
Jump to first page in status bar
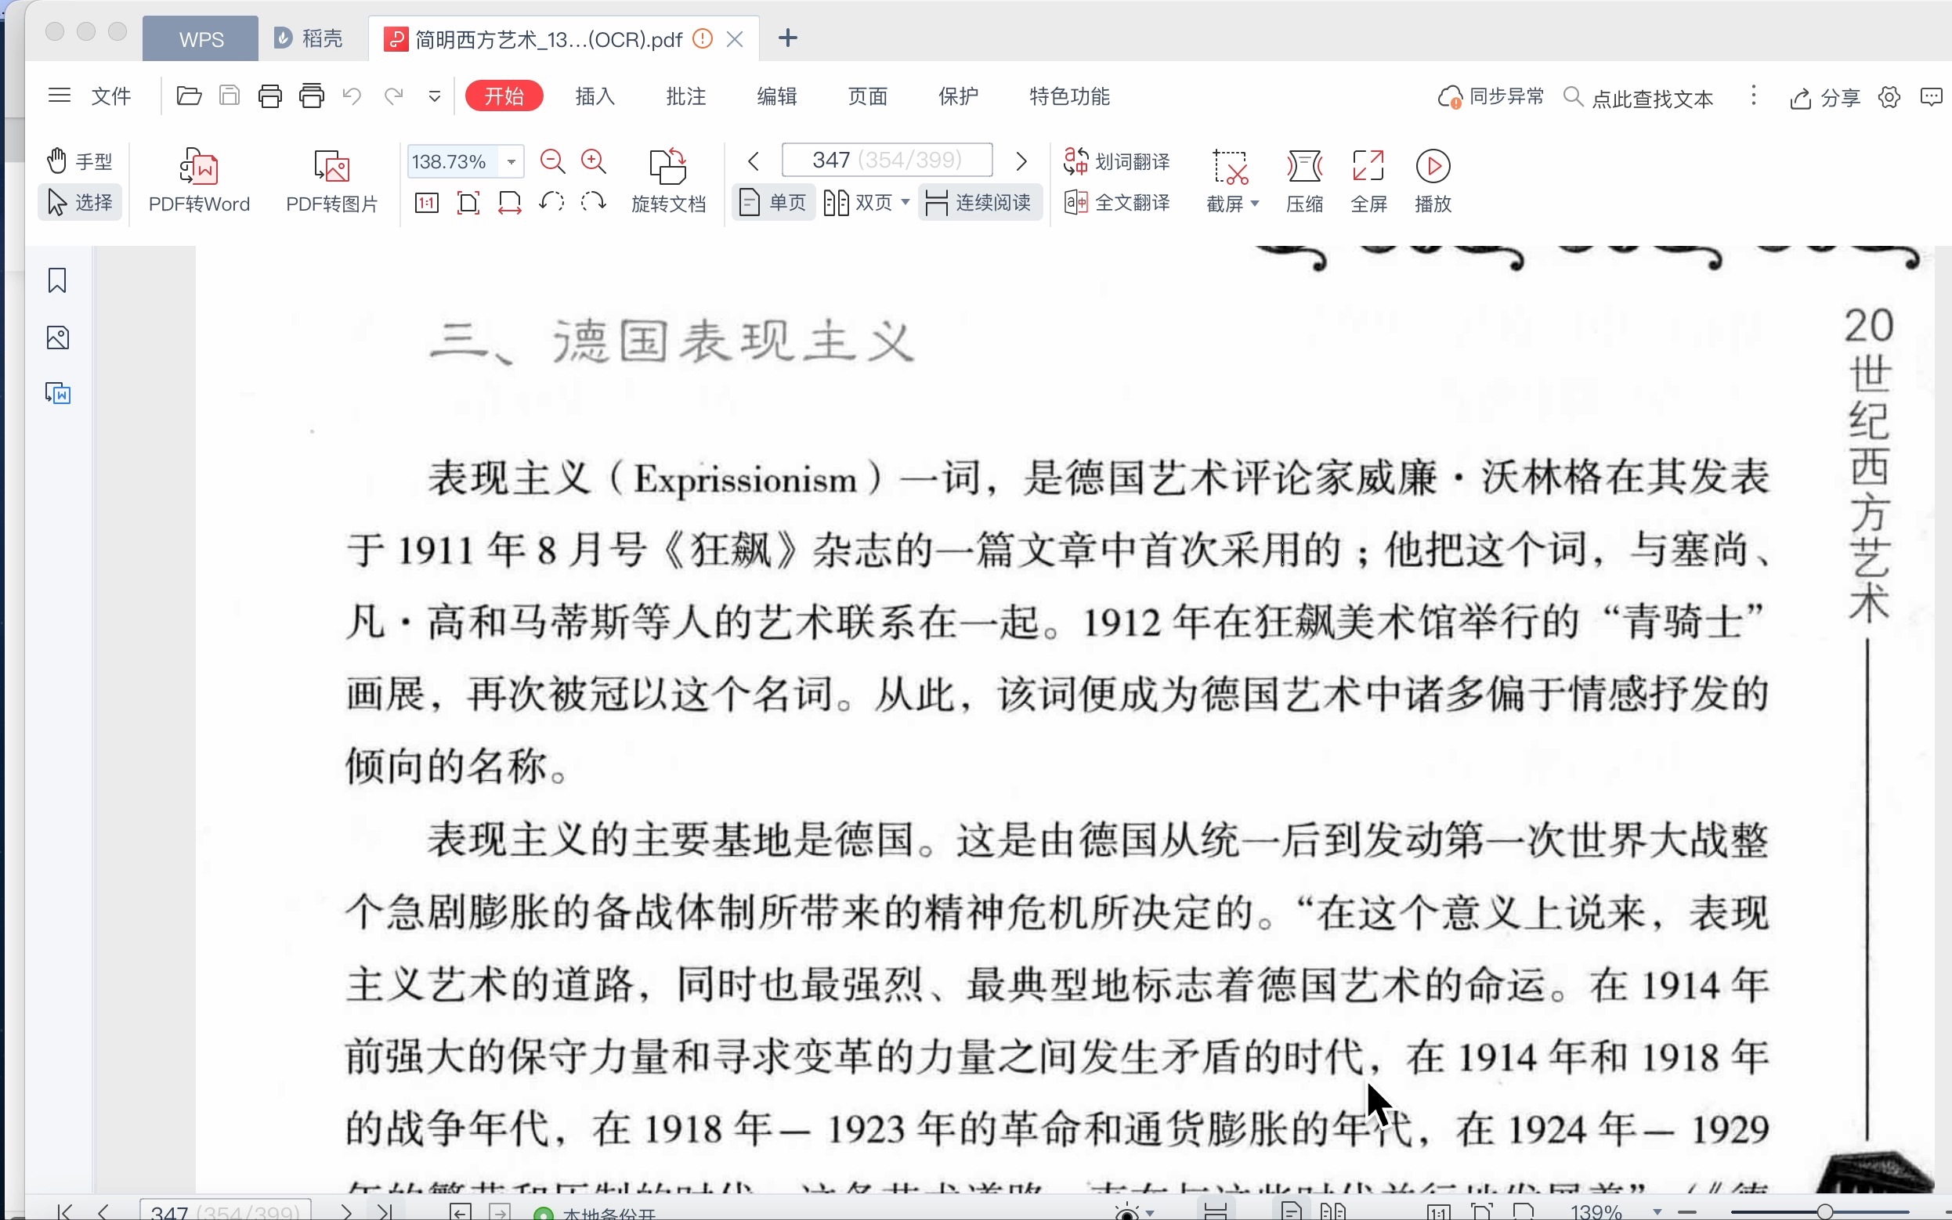tap(65, 1211)
